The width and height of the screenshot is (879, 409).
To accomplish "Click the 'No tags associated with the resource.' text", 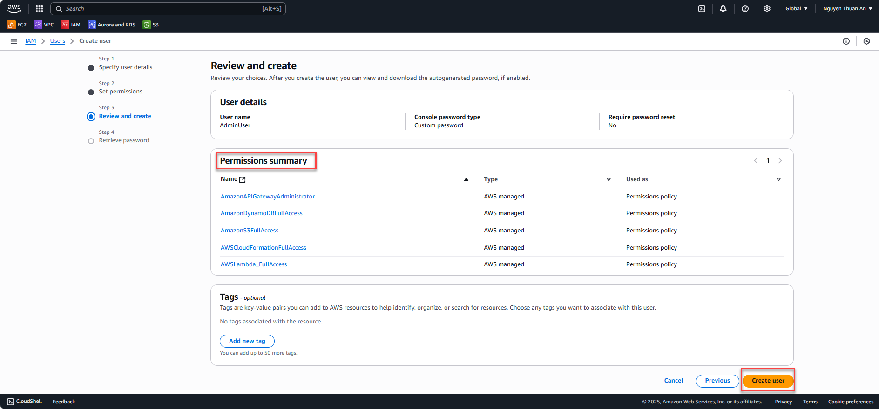I will [271, 322].
